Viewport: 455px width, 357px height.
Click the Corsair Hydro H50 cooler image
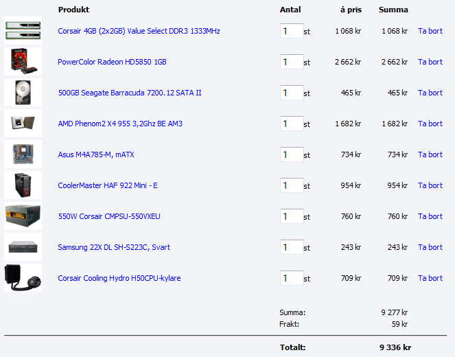pos(23,278)
